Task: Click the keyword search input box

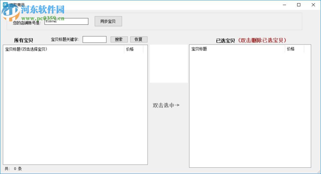Action: pyautogui.click(x=94, y=39)
